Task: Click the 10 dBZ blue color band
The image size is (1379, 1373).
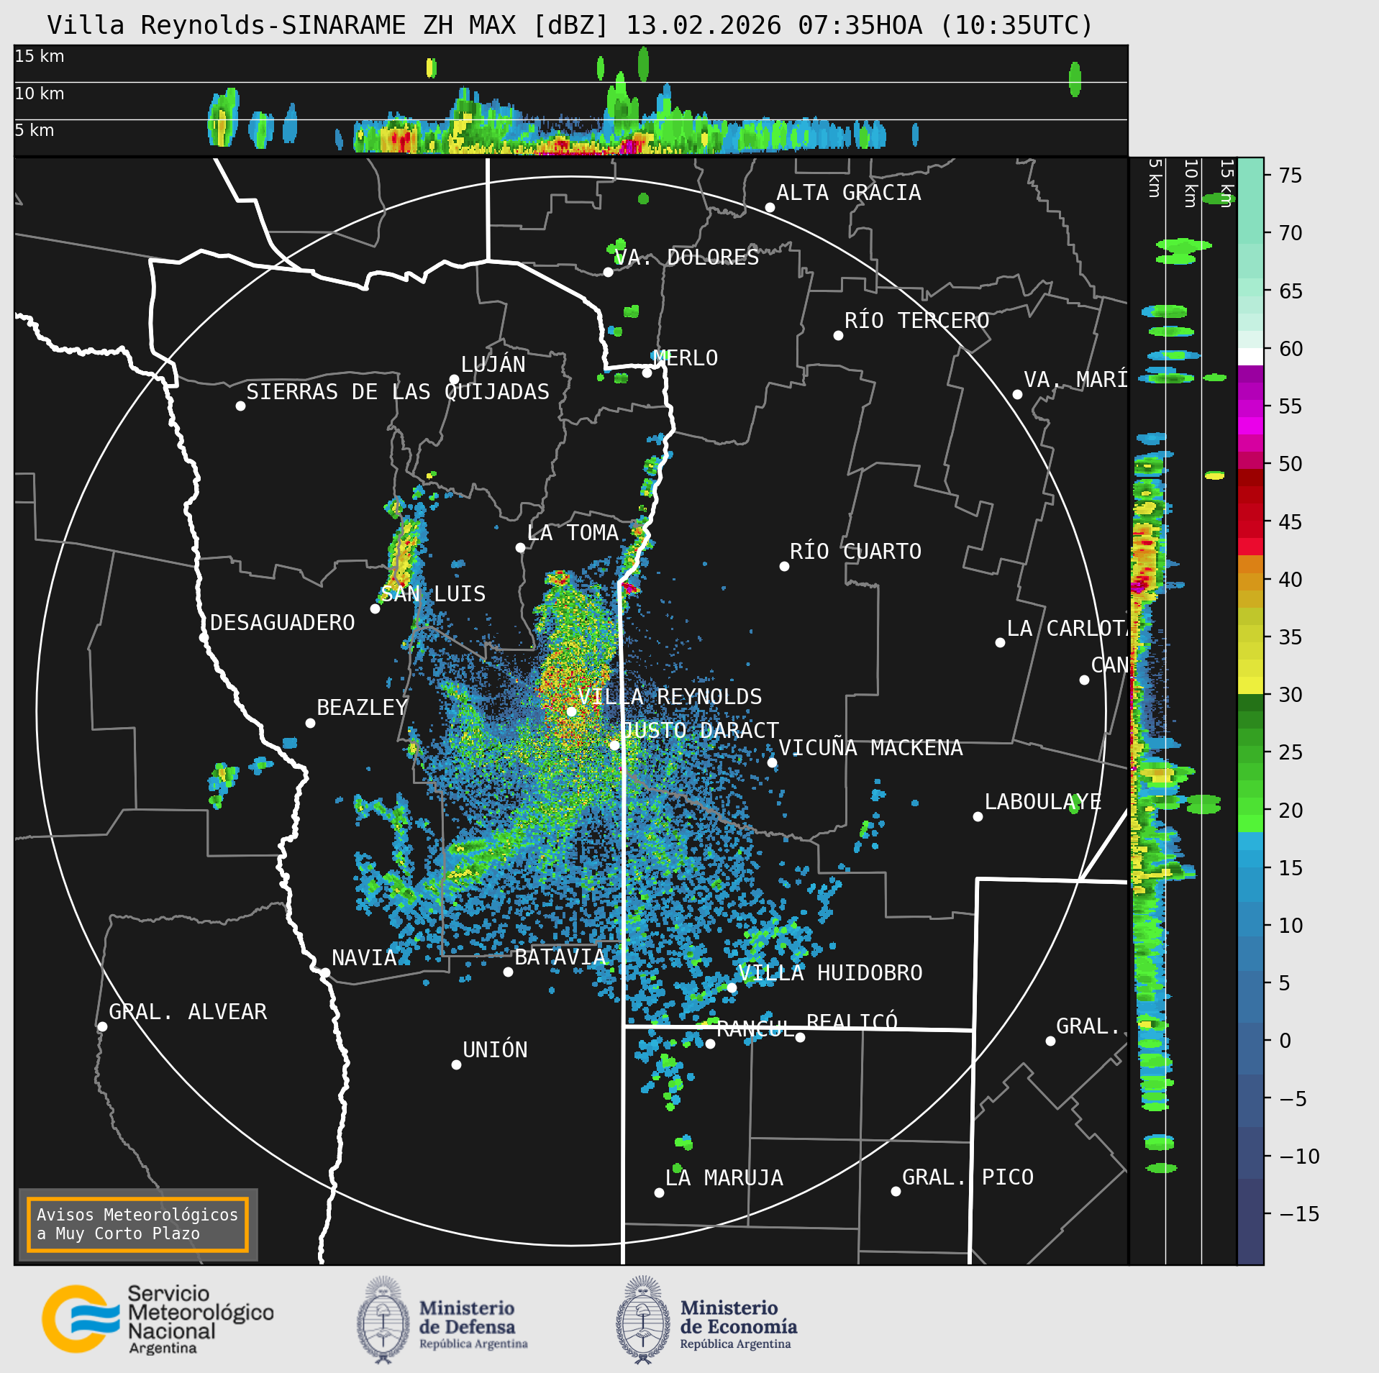Action: click(x=1250, y=928)
